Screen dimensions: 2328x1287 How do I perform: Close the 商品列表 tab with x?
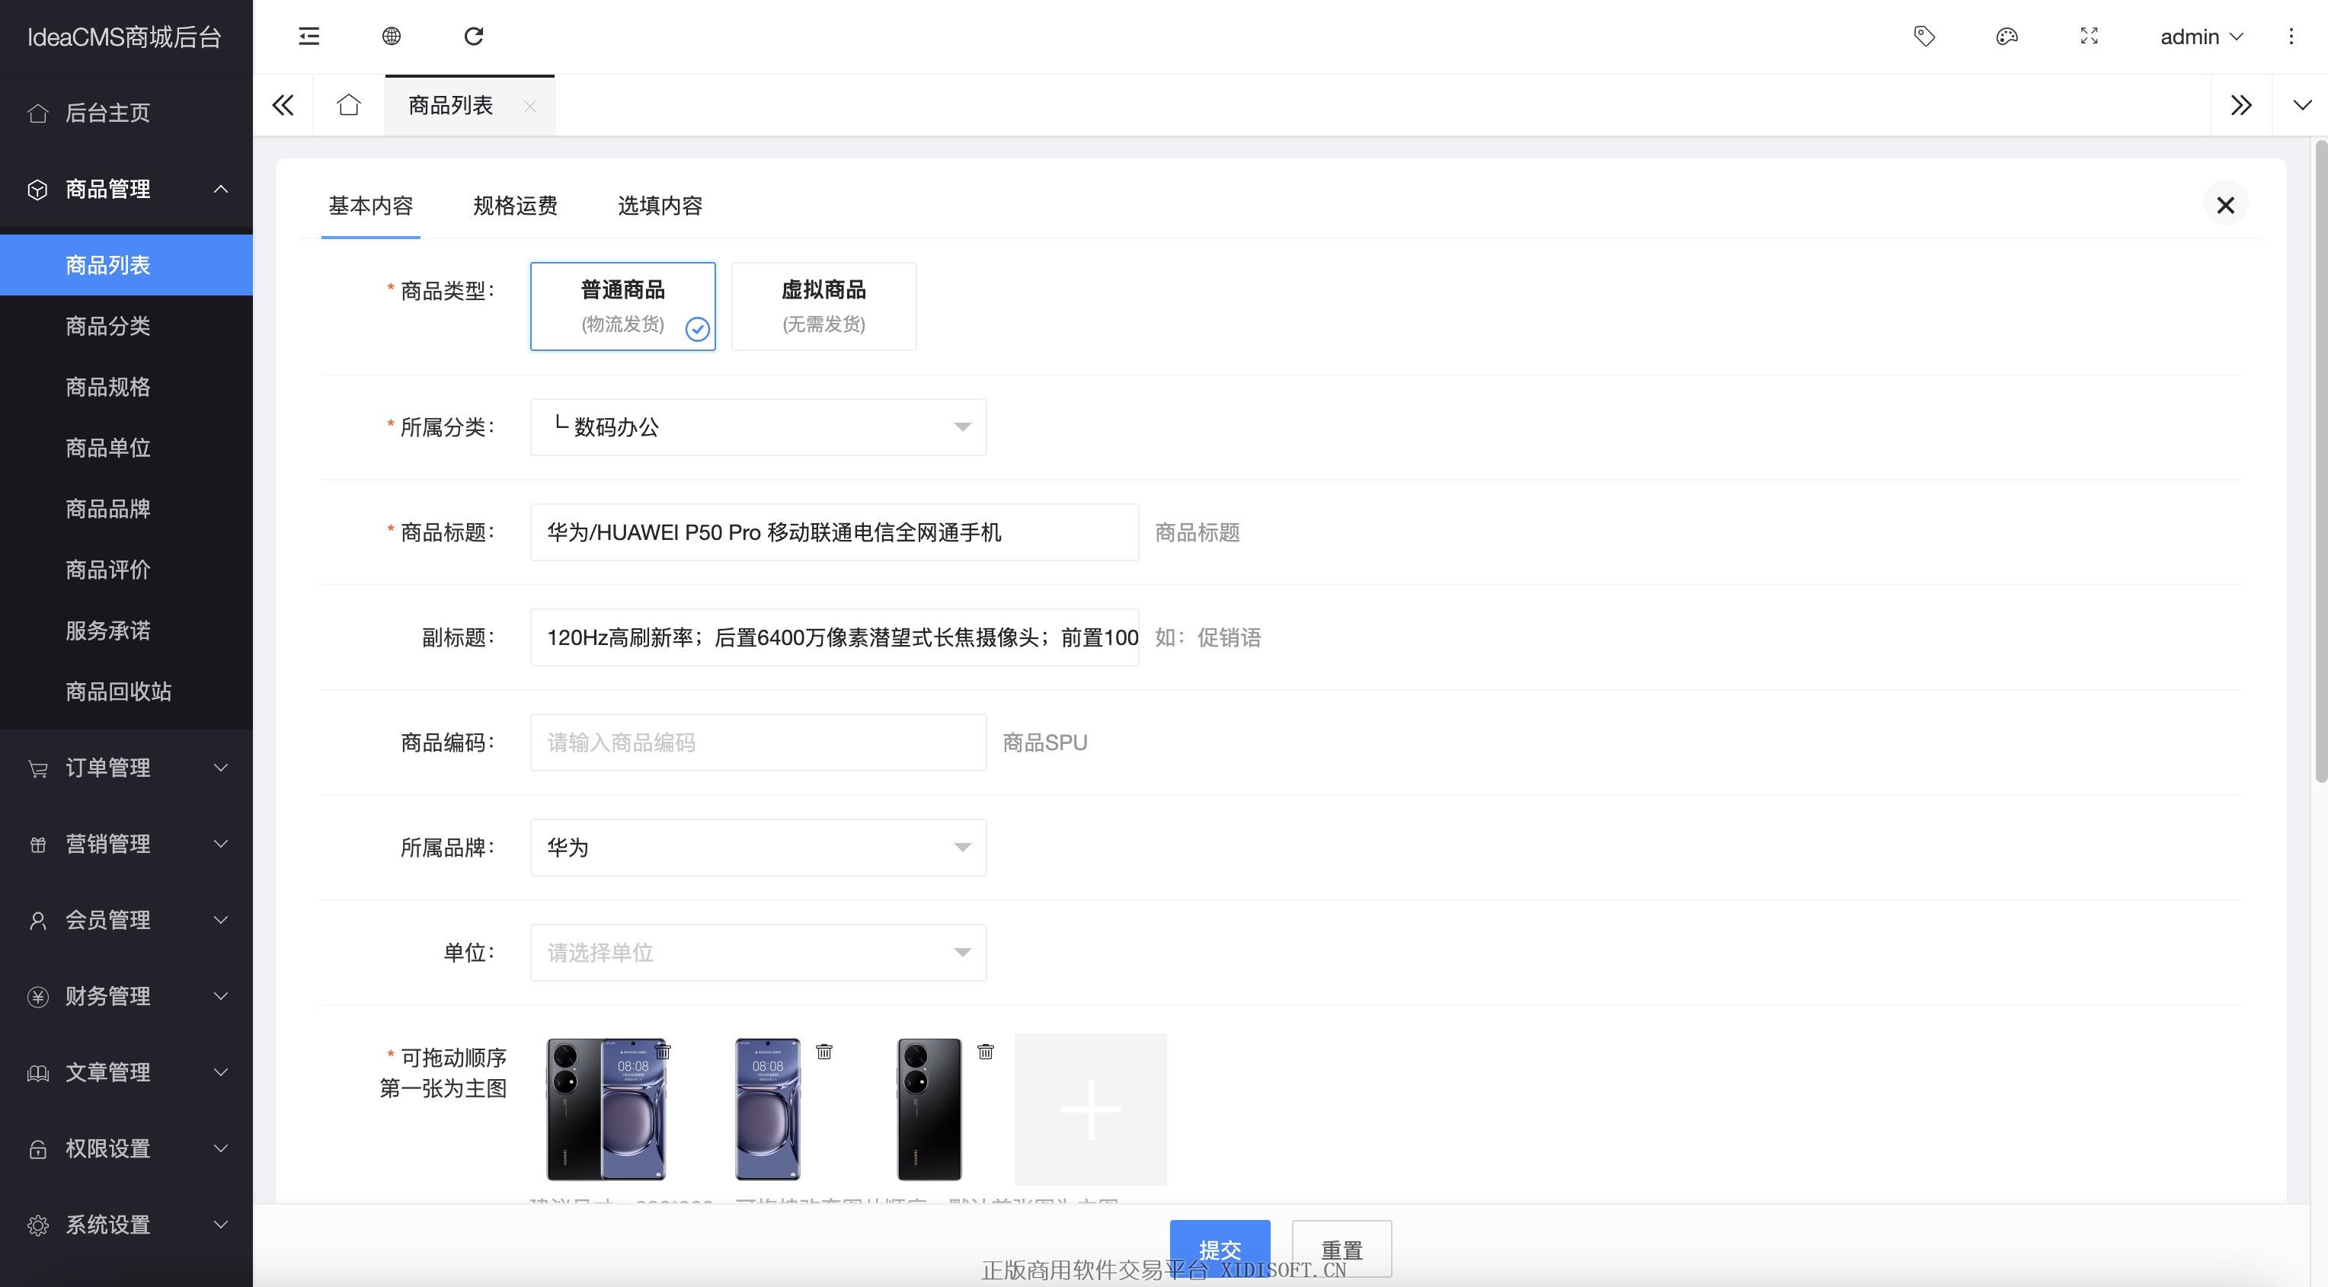530,107
